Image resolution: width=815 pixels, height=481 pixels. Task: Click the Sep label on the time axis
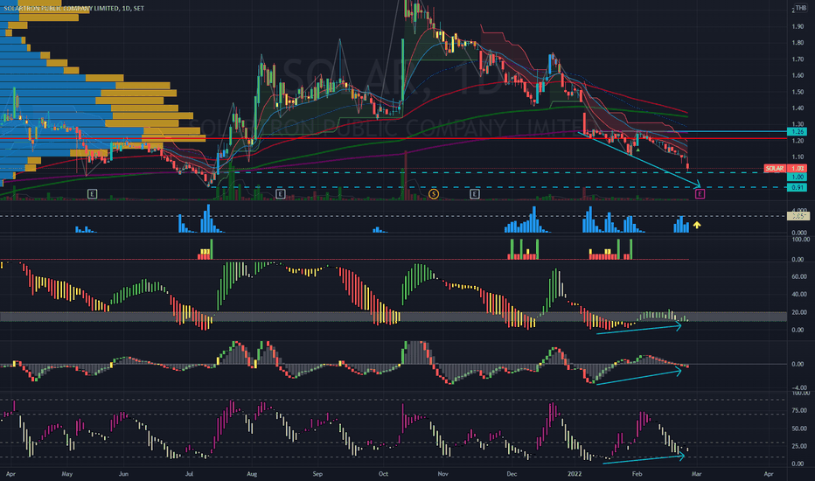317,474
